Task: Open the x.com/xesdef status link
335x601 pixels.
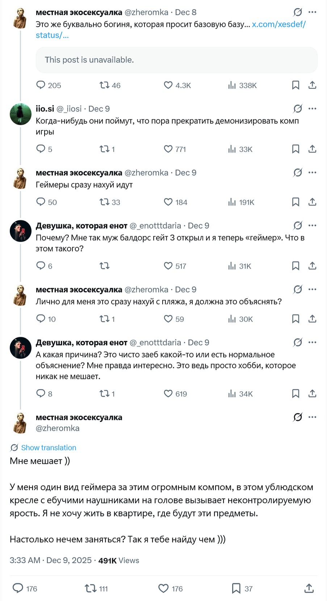Action: [279, 24]
